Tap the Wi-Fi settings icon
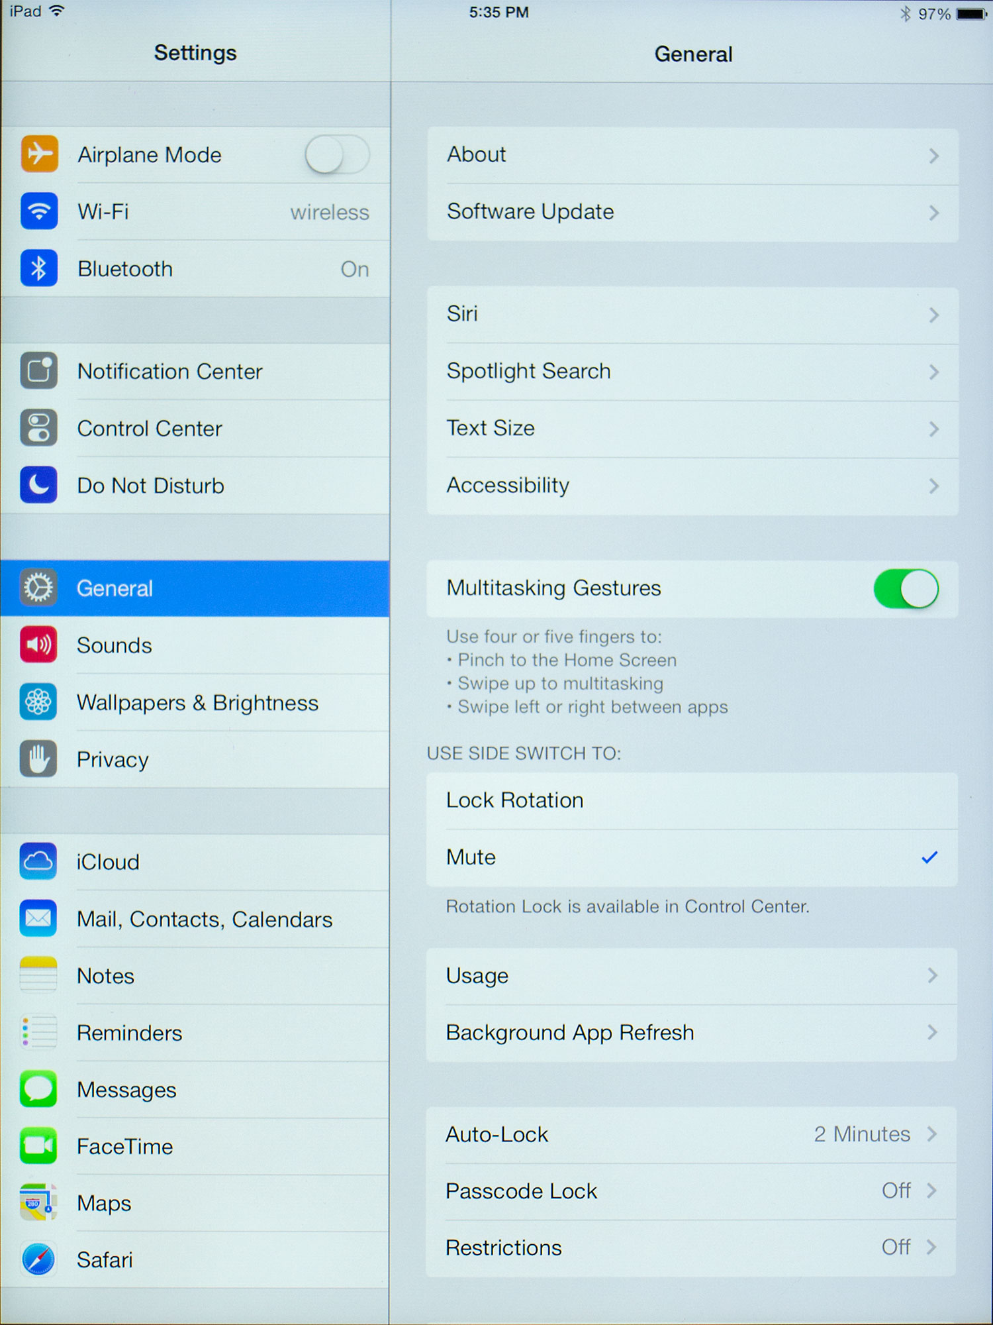 click(39, 211)
